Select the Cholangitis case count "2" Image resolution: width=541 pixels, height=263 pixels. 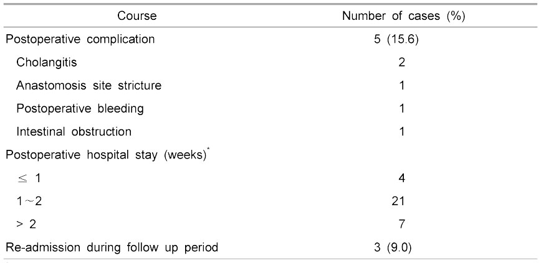click(x=401, y=62)
